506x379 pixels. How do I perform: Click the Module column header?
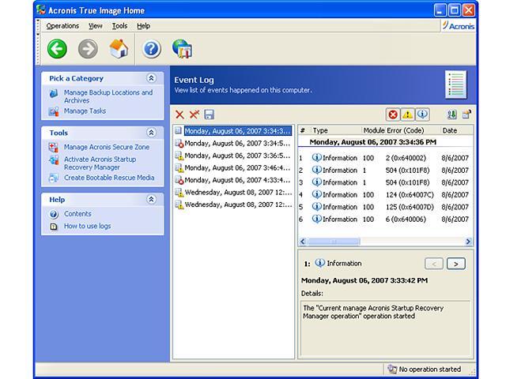pyautogui.click(x=373, y=130)
